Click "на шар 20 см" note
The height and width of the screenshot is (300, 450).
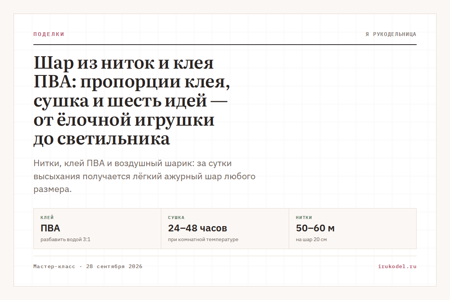tap(311, 239)
